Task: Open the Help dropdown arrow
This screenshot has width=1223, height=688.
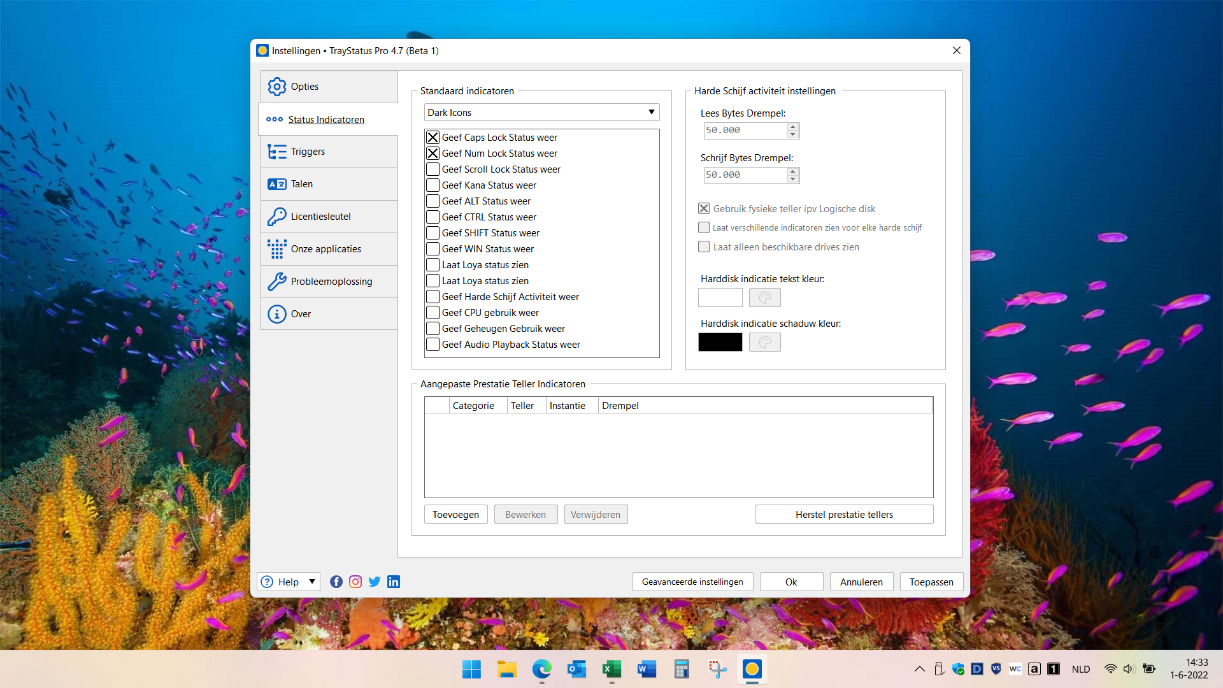Action: [x=312, y=582]
